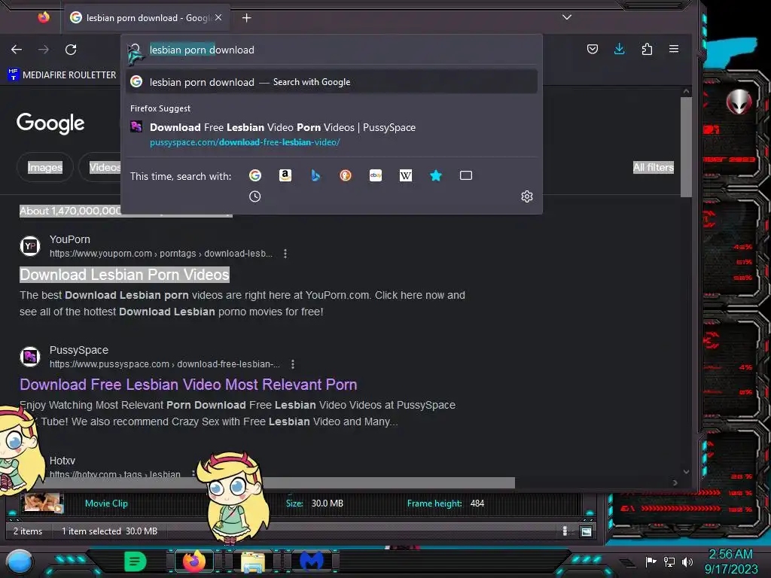Open the Save to Pocket icon

click(x=593, y=49)
